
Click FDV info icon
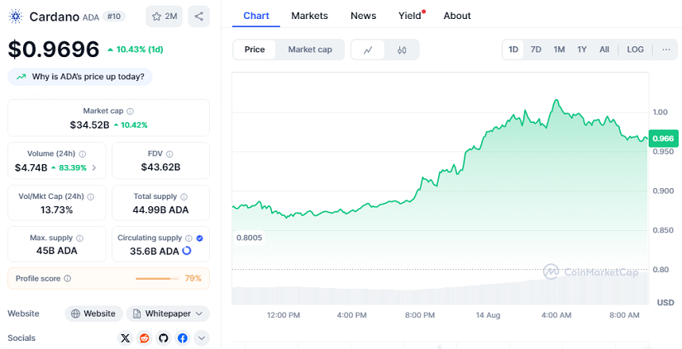169,153
